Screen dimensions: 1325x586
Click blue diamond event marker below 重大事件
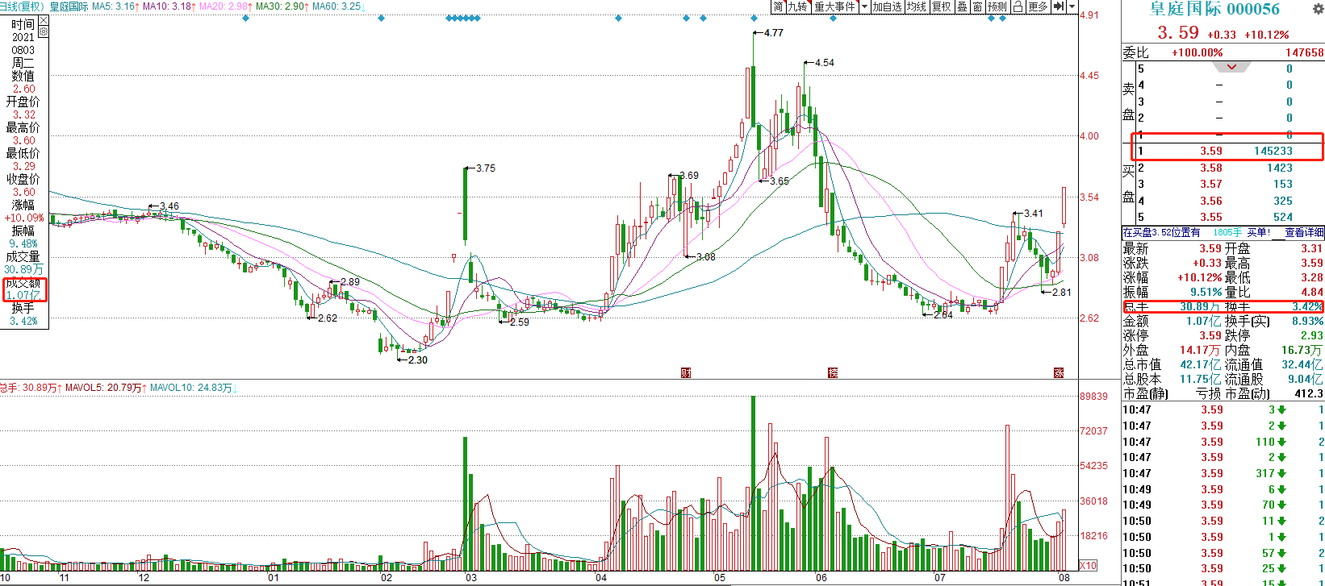coord(834,18)
